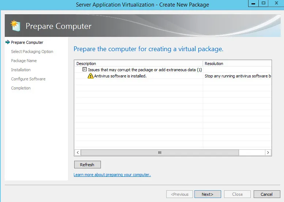The width and height of the screenshot is (284, 202).
Task: Select the Package Name step
Action: pyautogui.click(x=24, y=61)
